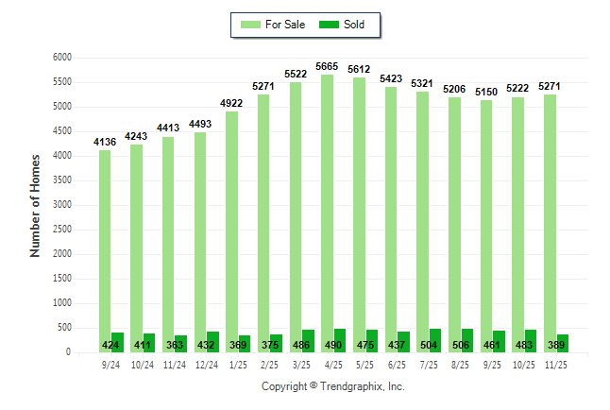Click the 6/25 x-axis label

pyautogui.click(x=397, y=365)
